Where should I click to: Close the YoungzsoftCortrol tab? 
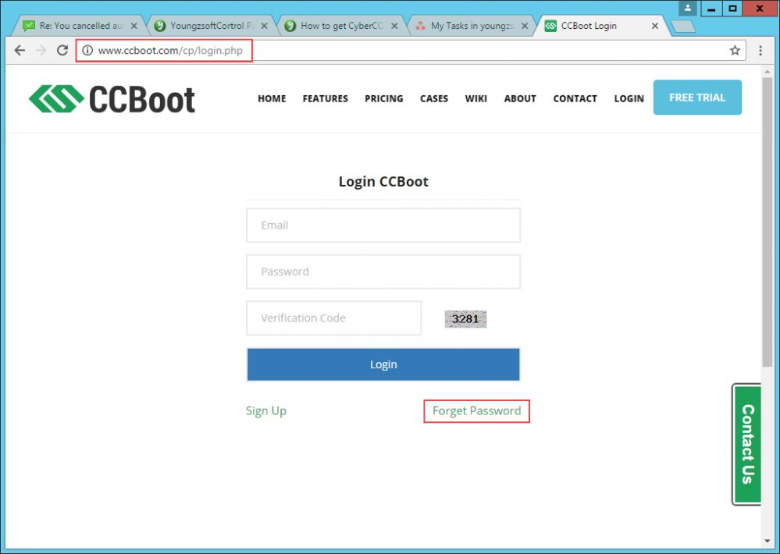pos(264,26)
